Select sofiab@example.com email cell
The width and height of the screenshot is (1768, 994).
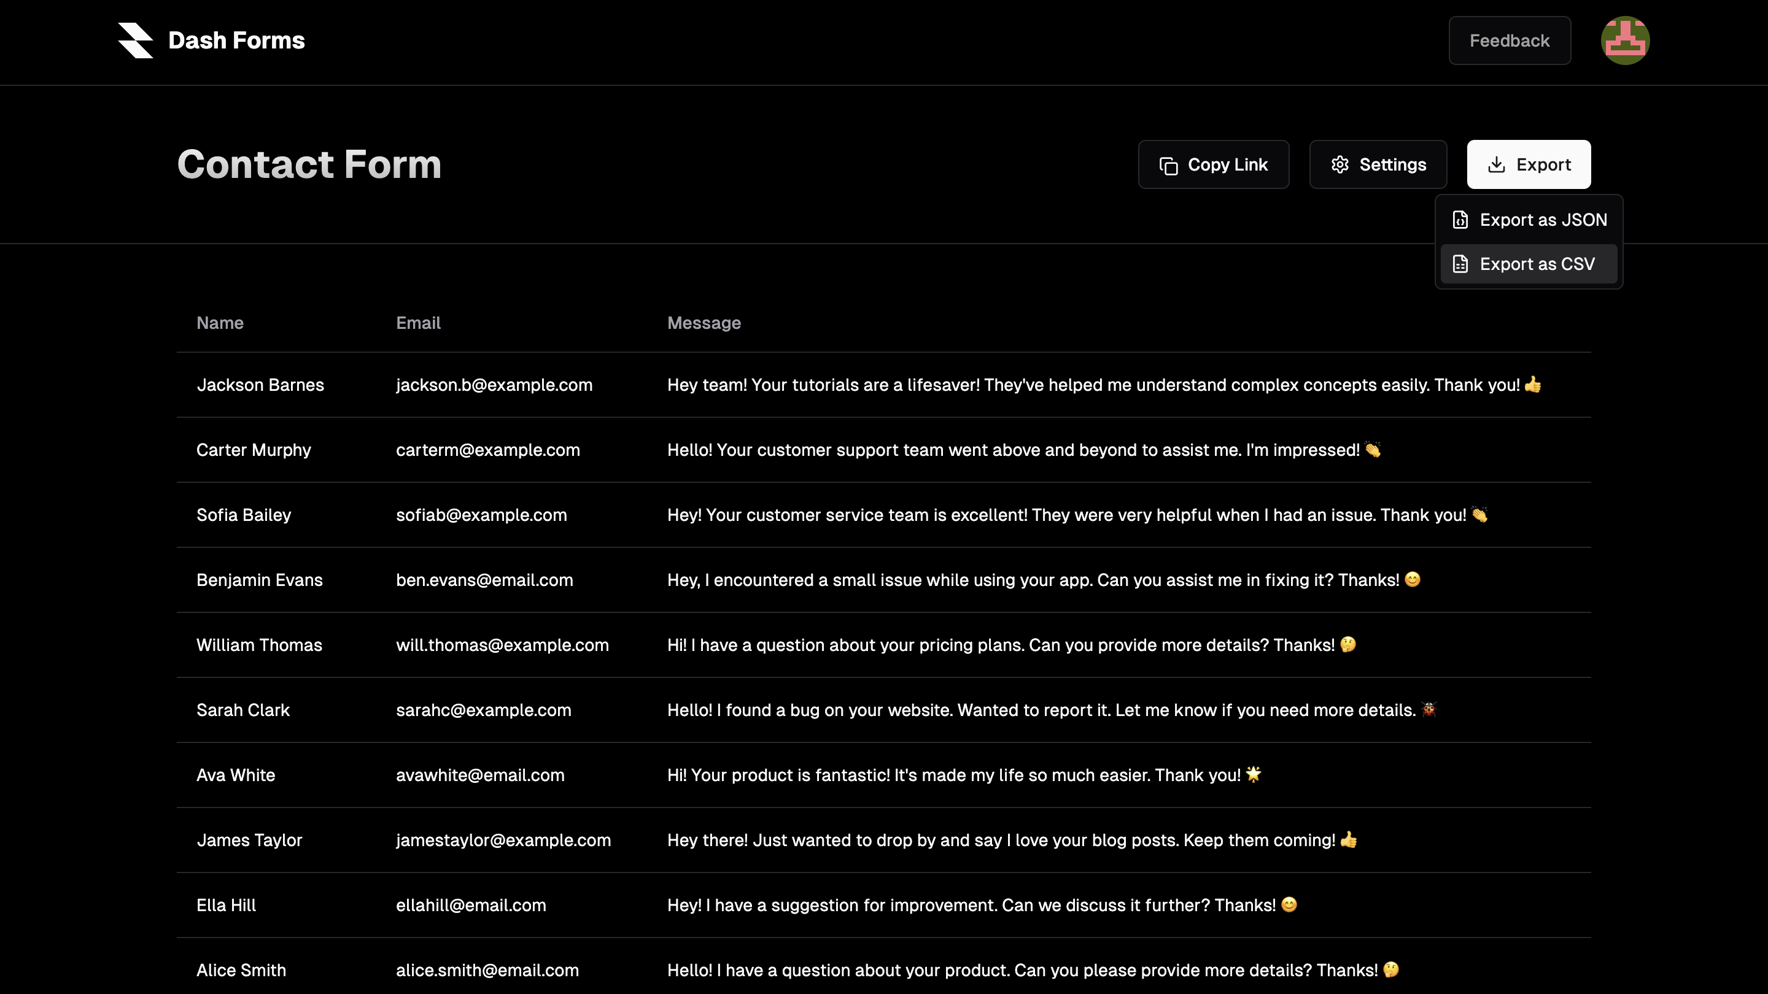pyautogui.click(x=481, y=515)
